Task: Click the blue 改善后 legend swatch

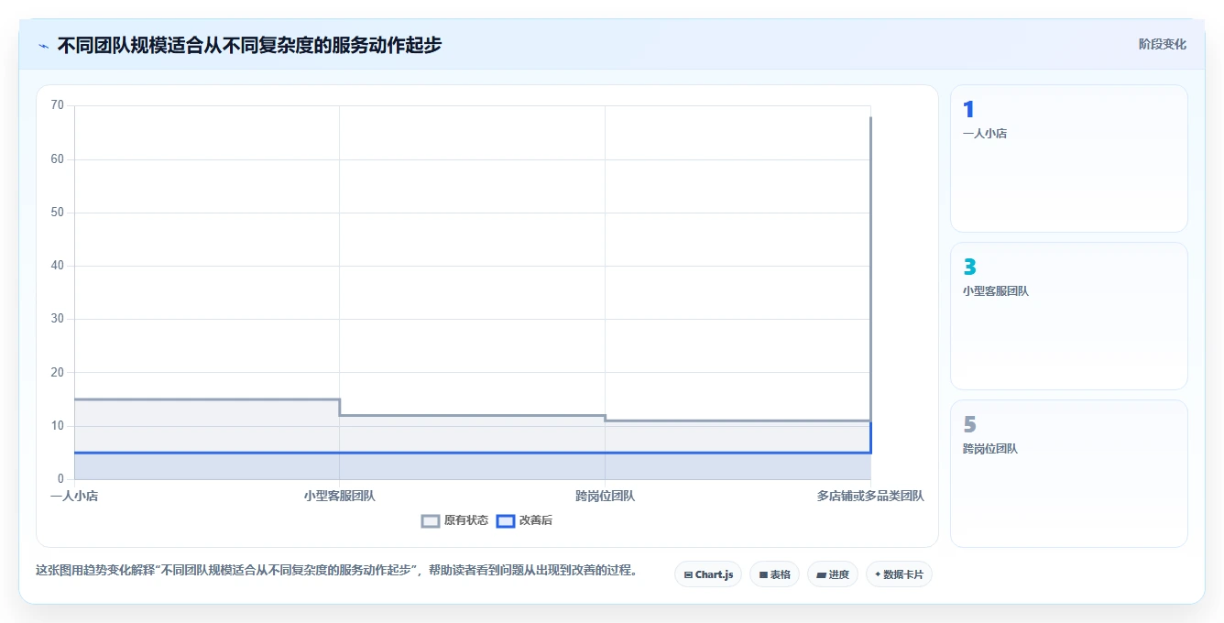Action: (x=505, y=521)
